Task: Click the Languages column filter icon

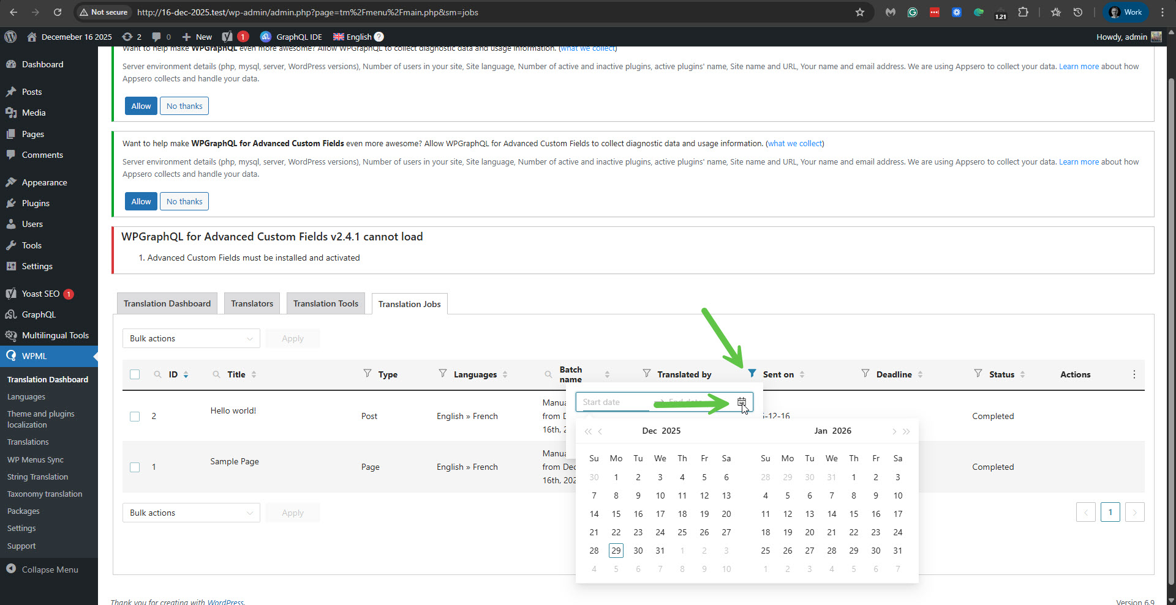Action: point(442,373)
